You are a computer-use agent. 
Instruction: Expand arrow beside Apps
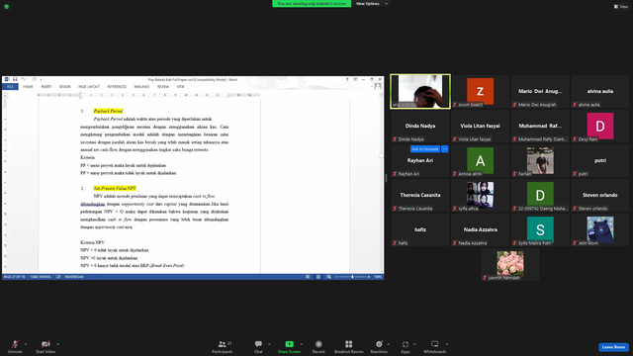point(414,344)
